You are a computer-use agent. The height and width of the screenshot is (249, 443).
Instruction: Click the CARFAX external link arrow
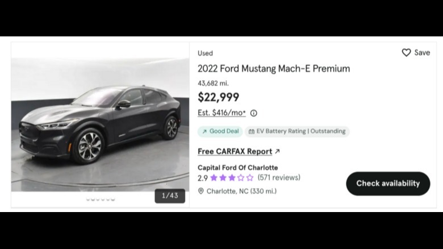coord(277,151)
